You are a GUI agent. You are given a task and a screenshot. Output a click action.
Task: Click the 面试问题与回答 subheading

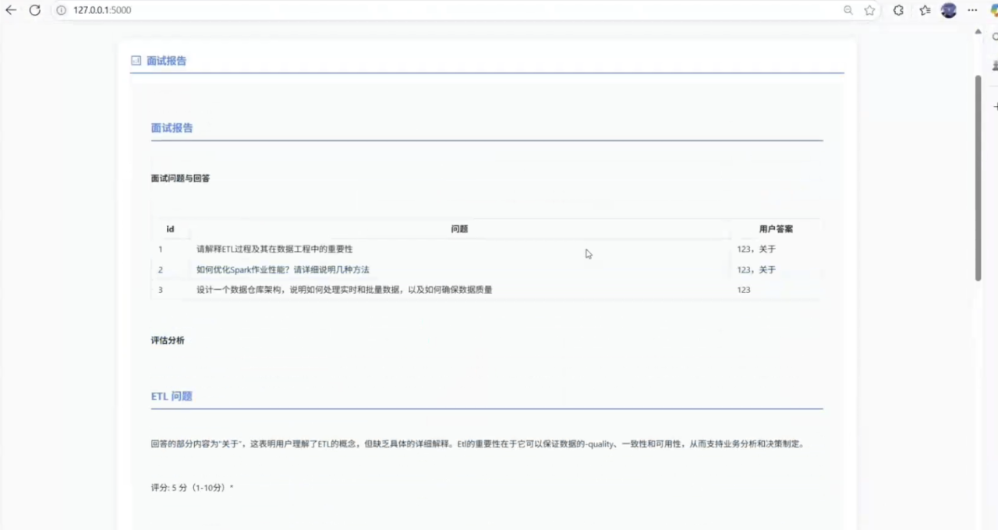(180, 178)
